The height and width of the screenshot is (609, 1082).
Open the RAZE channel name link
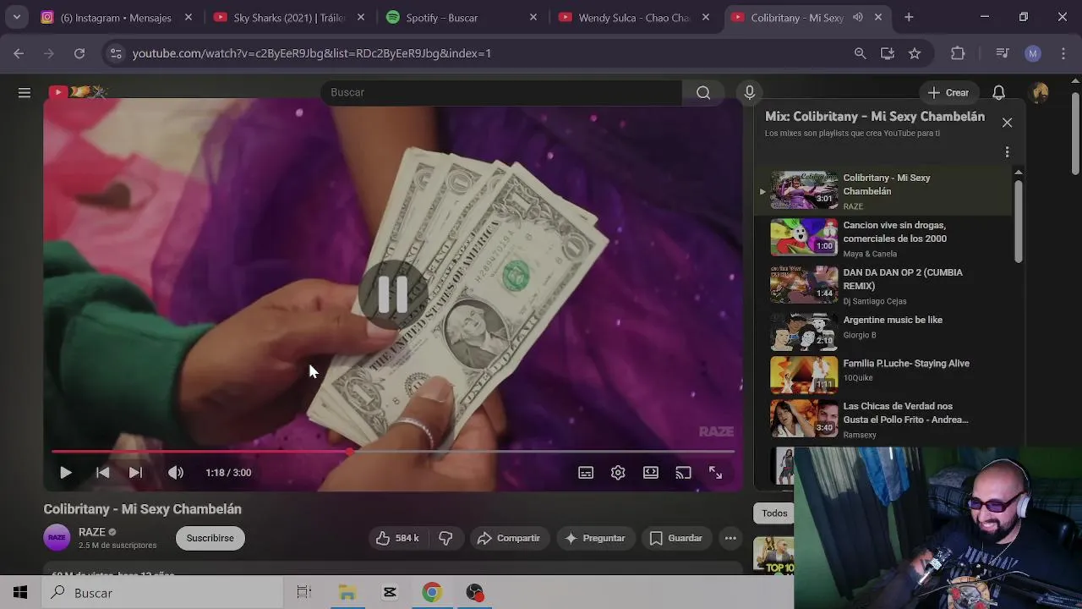[92, 532]
